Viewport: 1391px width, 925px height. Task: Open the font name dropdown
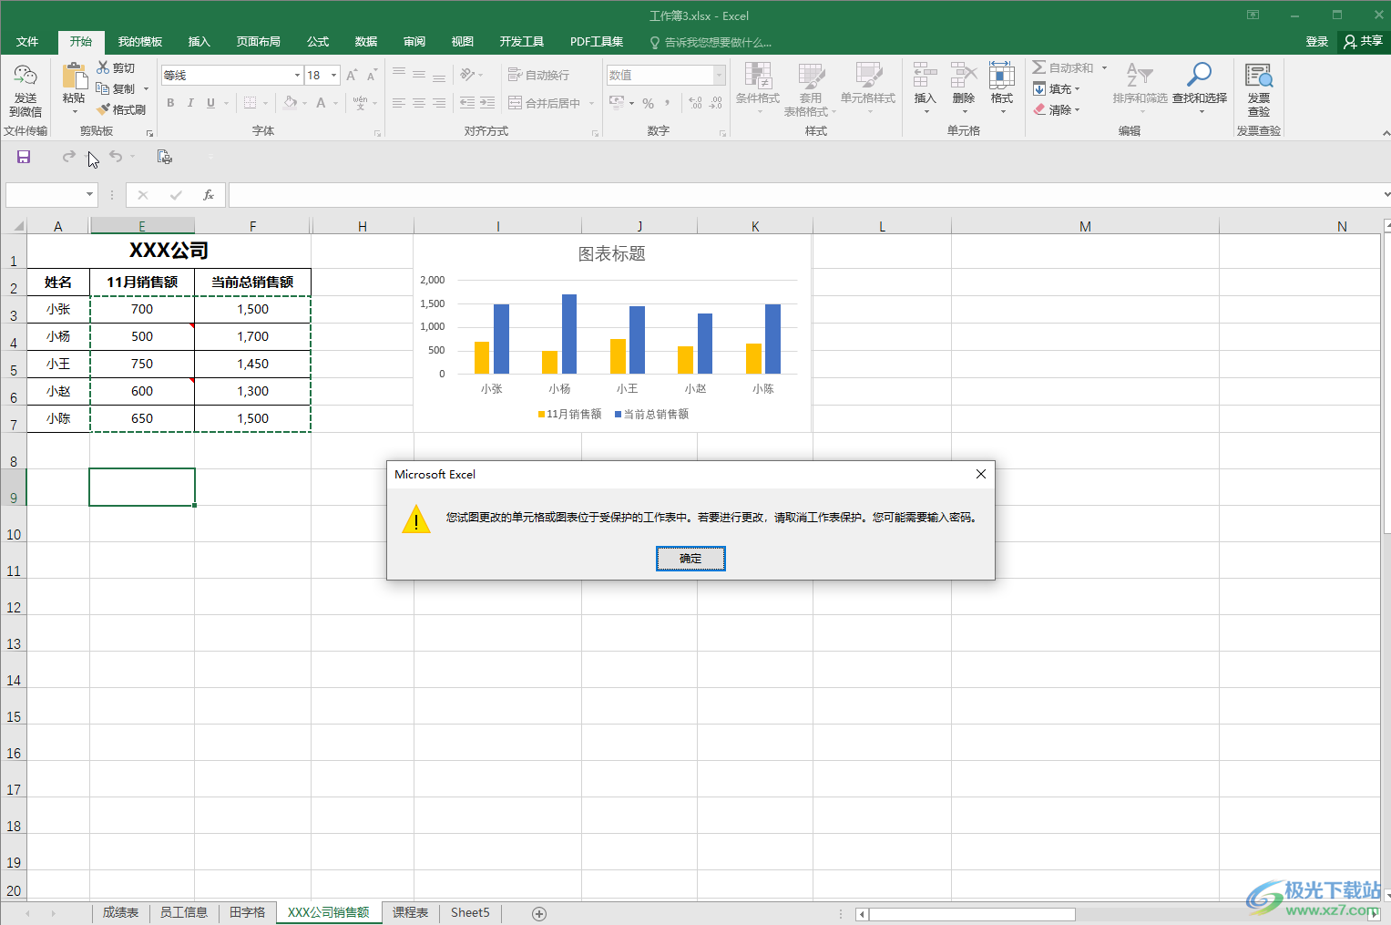click(297, 75)
